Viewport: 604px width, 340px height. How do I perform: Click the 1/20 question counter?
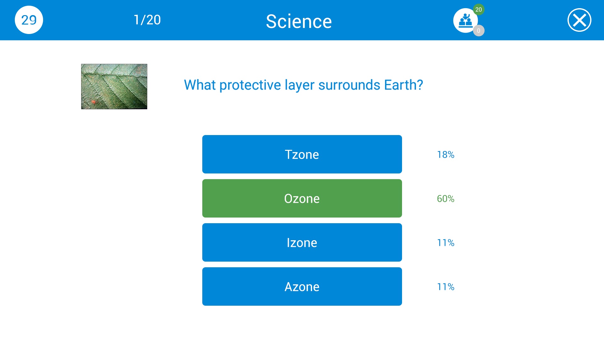point(147,20)
